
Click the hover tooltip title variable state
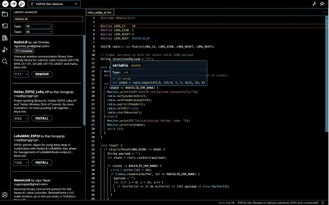click(x=127, y=66)
